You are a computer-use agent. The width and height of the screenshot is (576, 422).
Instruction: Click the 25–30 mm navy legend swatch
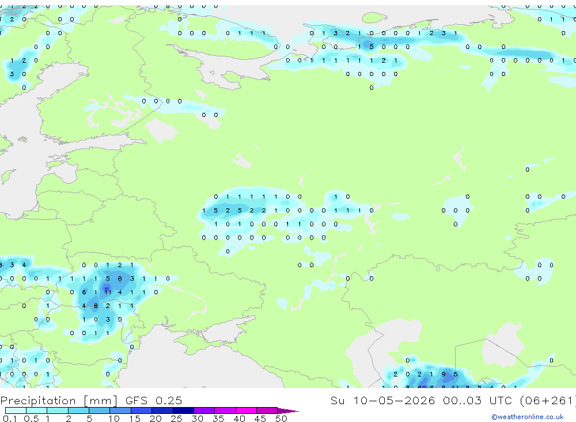coord(183,410)
